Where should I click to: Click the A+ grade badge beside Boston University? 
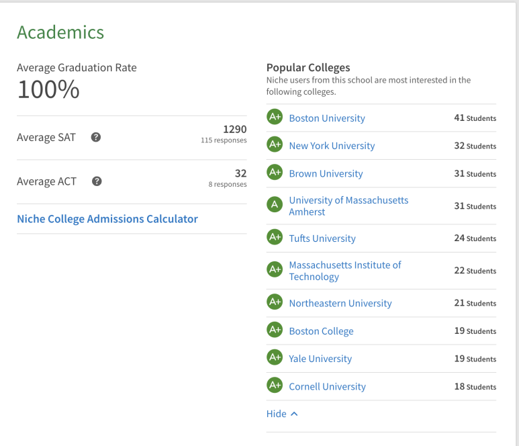[275, 117]
